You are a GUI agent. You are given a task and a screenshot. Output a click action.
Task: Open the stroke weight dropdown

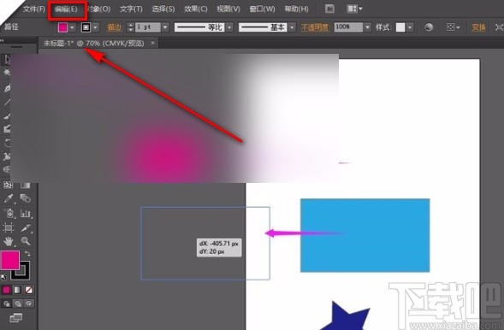tap(165, 27)
